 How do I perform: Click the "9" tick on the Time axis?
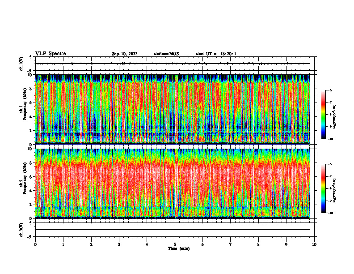[x=286, y=244]
